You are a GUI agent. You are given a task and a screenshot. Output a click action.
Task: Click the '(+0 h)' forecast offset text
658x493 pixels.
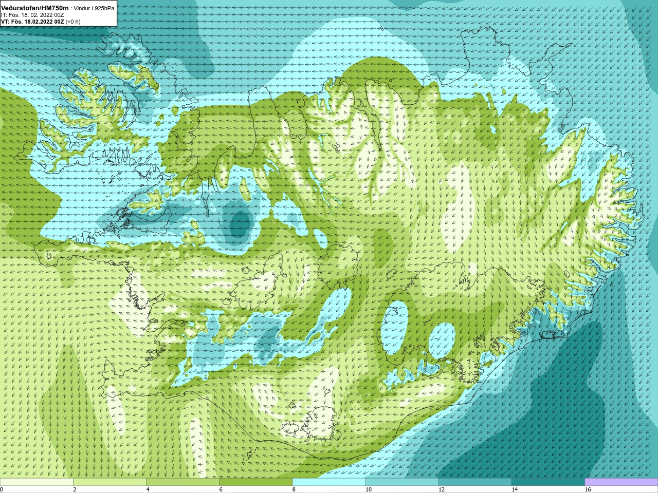click(74, 22)
